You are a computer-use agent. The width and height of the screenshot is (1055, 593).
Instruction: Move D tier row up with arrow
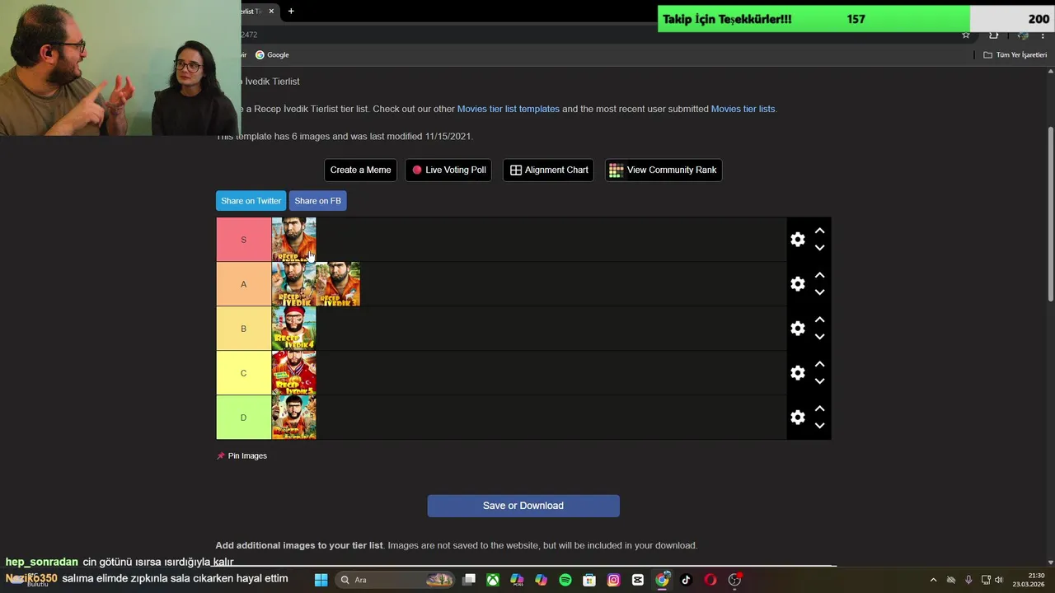(819, 409)
